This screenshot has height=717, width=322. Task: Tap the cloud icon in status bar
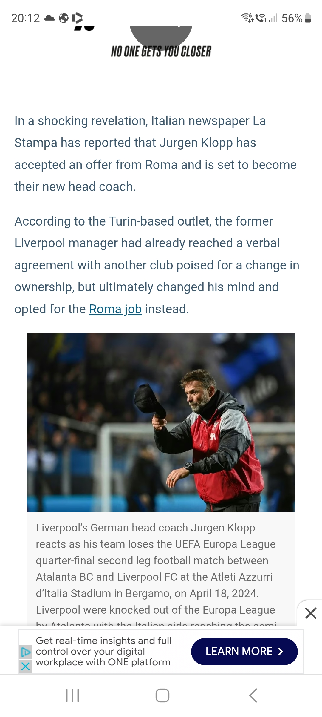click(49, 18)
